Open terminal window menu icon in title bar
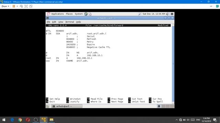Image resolution: width=220 pixels, height=123 pixels. click(x=47, y=18)
